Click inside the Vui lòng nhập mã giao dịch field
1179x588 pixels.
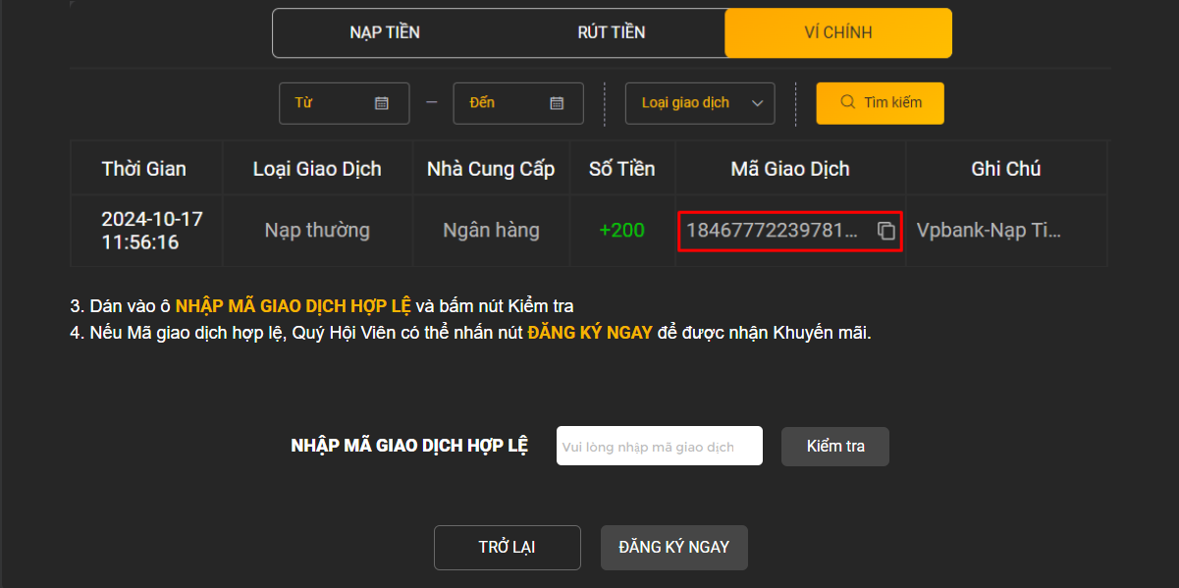tap(659, 445)
